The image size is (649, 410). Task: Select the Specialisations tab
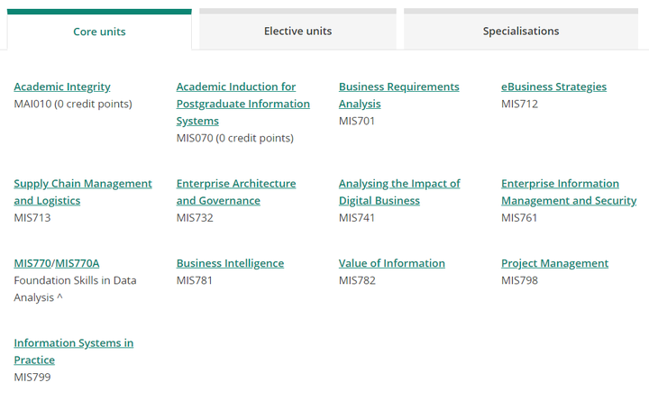tap(521, 31)
